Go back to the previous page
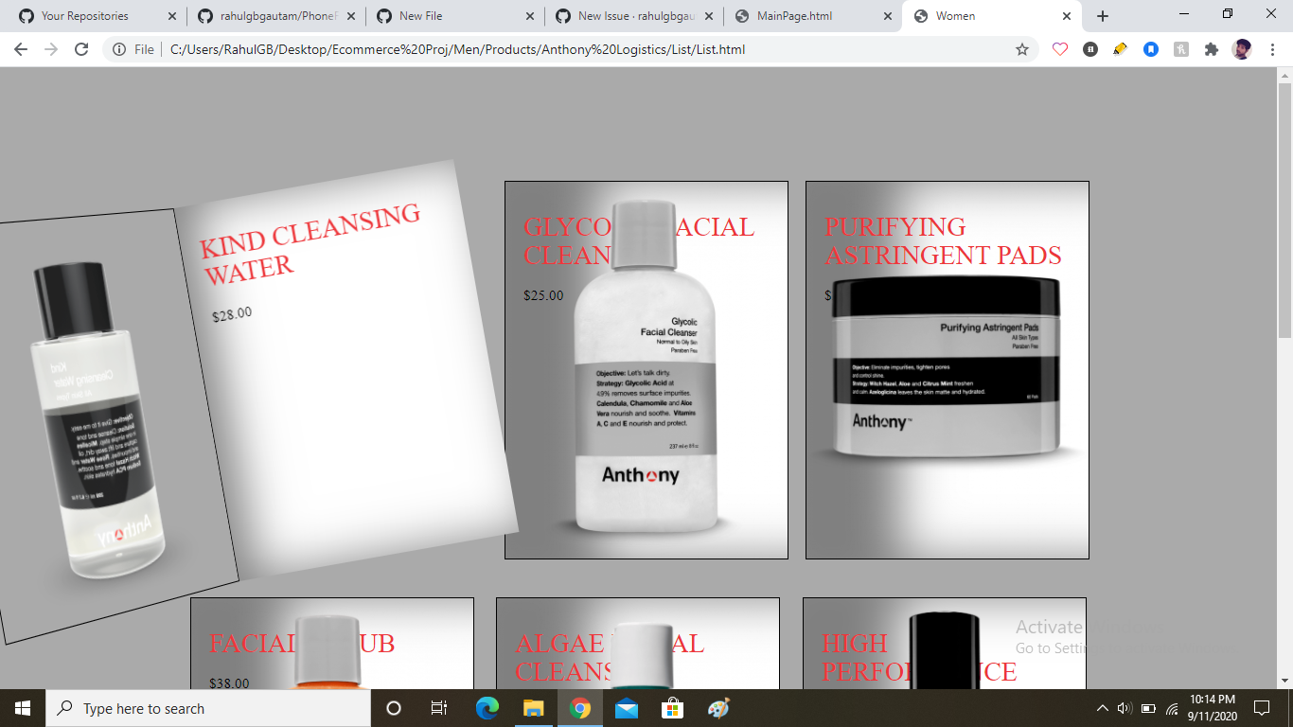This screenshot has width=1293, height=727. (x=21, y=49)
